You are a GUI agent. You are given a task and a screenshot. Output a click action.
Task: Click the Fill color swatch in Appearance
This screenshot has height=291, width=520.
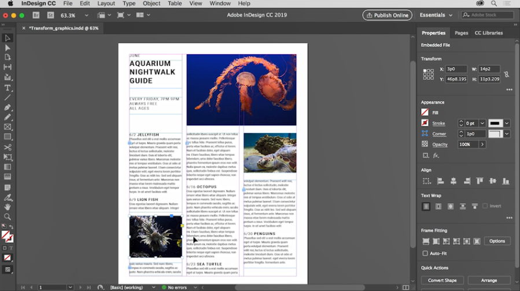(x=425, y=113)
